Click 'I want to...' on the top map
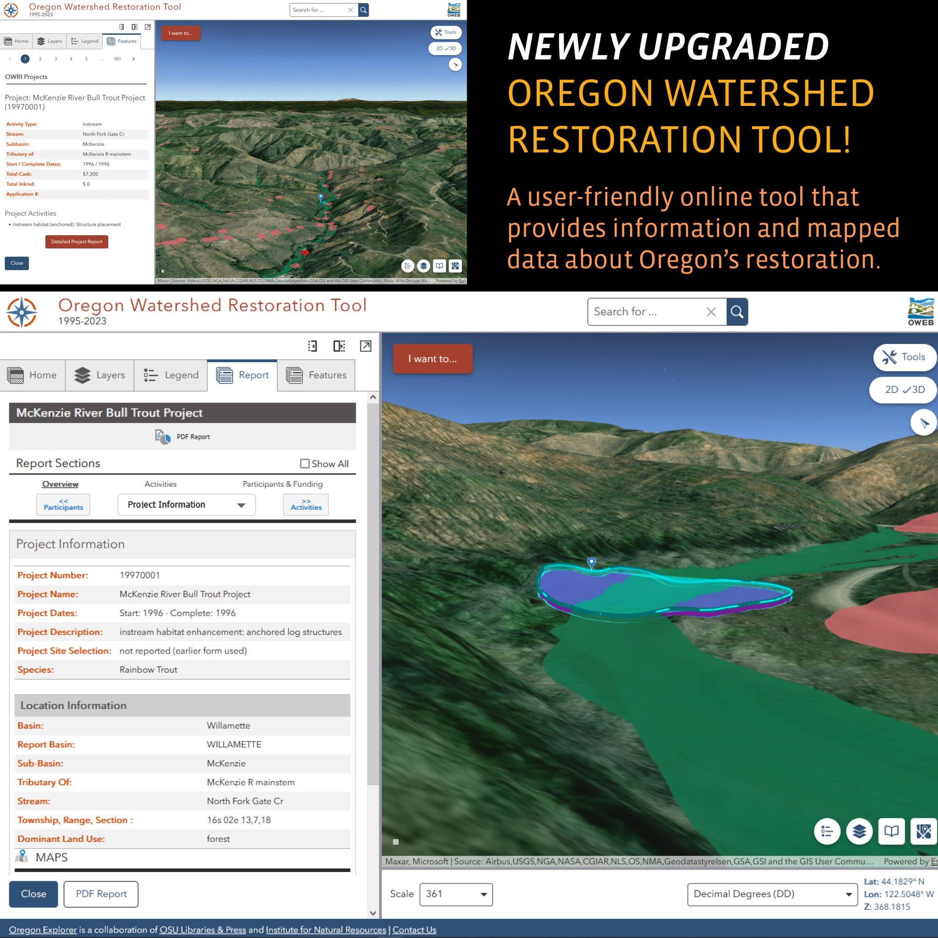 180,33
